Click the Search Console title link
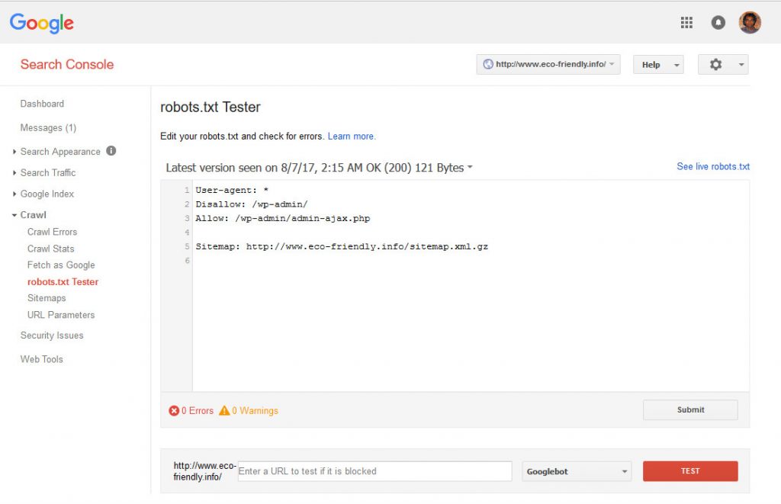This screenshot has width=781, height=504. point(67,64)
